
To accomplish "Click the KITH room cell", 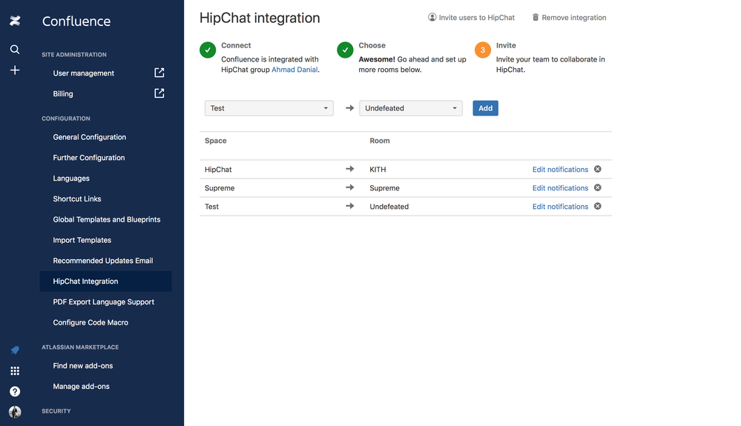I will (x=378, y=170).
